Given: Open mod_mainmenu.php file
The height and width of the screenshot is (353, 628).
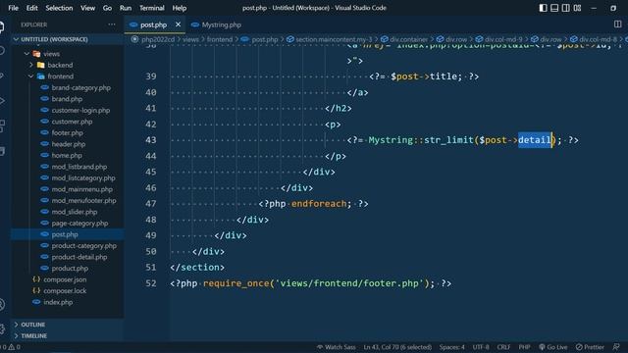Looking at the screenshot, I should (x=82, y=189).
